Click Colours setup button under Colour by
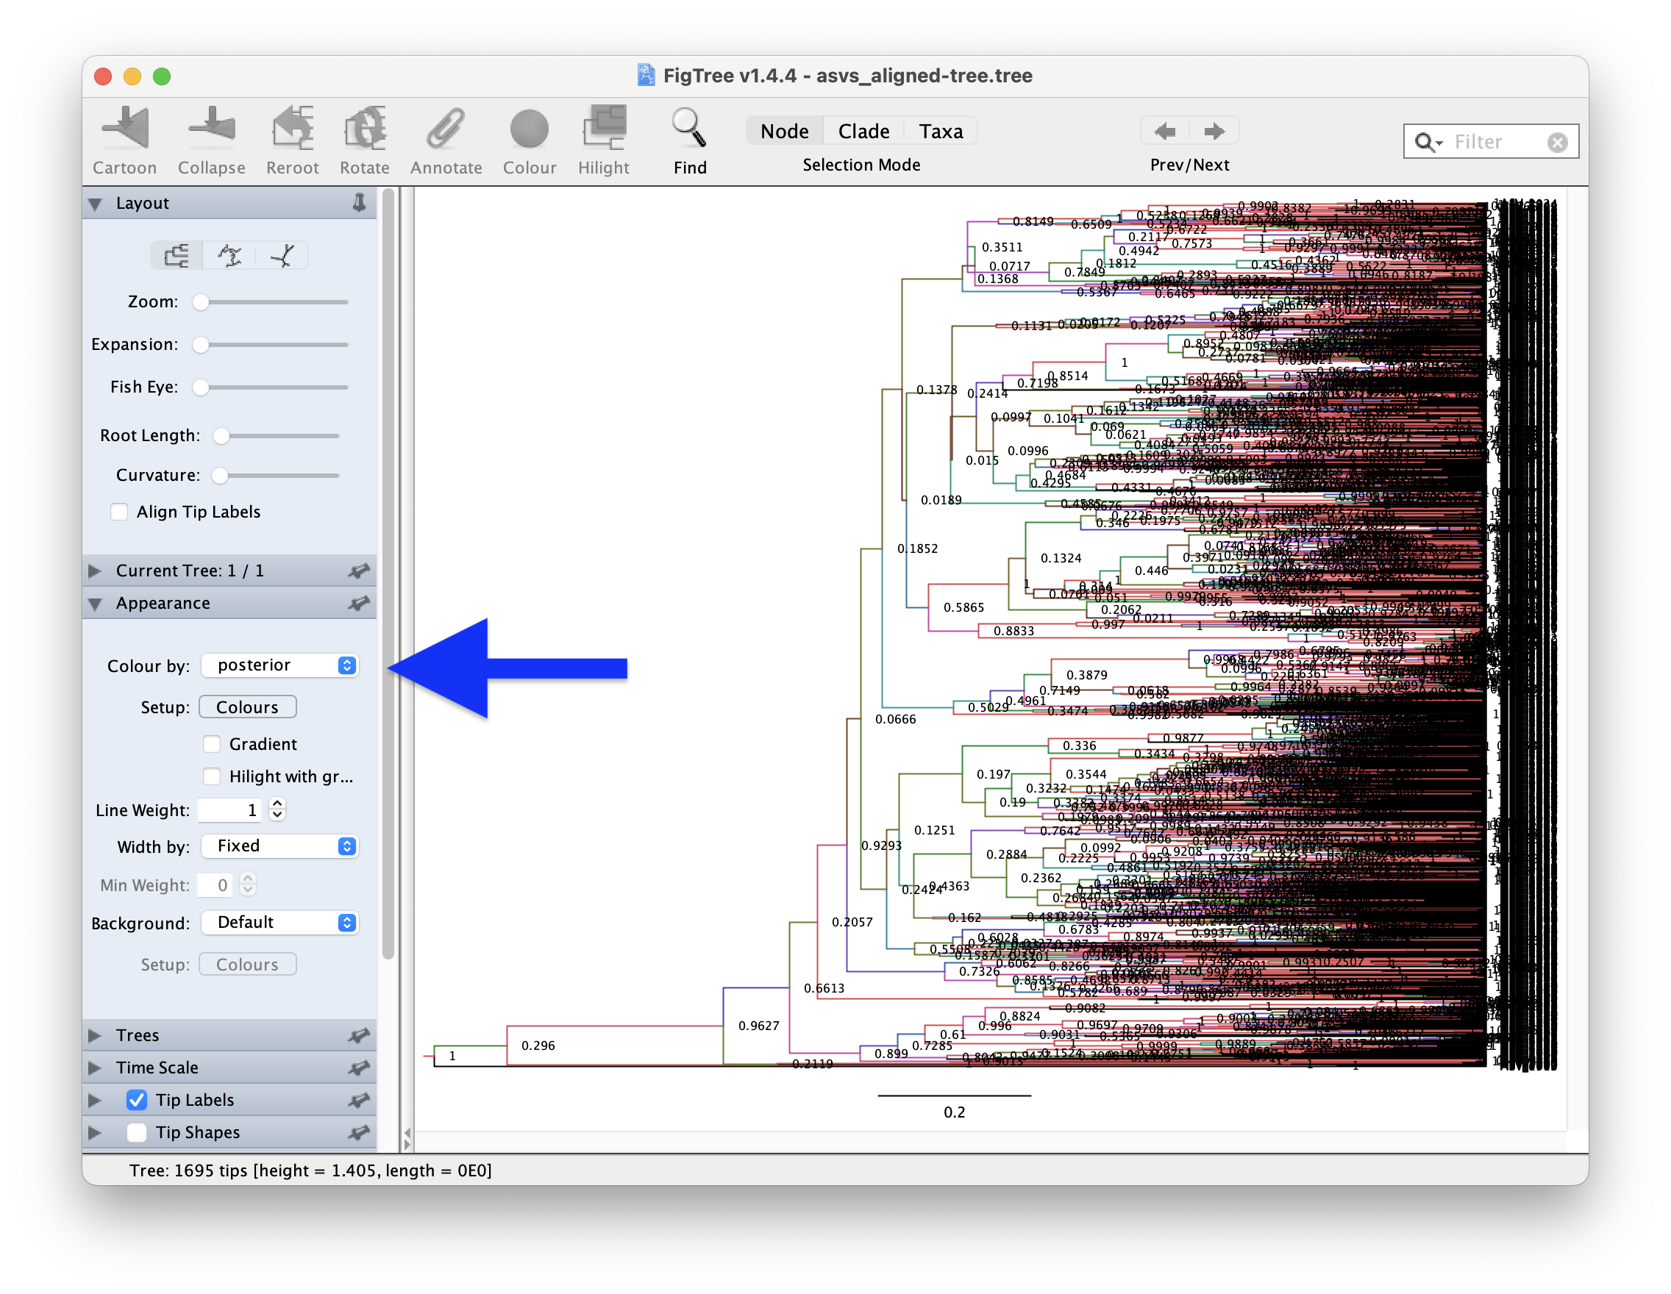The width and height of the screenshot is (1671, 1294). pyautogui.click(x=247, y=707)
